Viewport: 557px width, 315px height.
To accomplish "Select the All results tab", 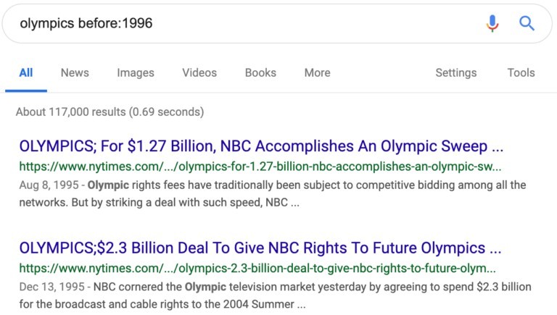I will [x=26, y=72].
